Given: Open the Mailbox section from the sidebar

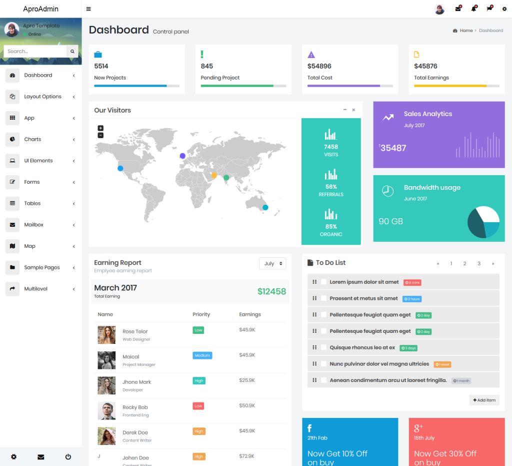Looking at the screenshot, I should (x=34, y=225).
